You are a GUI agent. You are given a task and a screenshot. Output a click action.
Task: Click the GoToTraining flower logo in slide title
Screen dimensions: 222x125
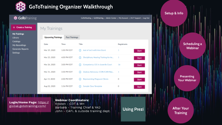click(x=21, y=7)
